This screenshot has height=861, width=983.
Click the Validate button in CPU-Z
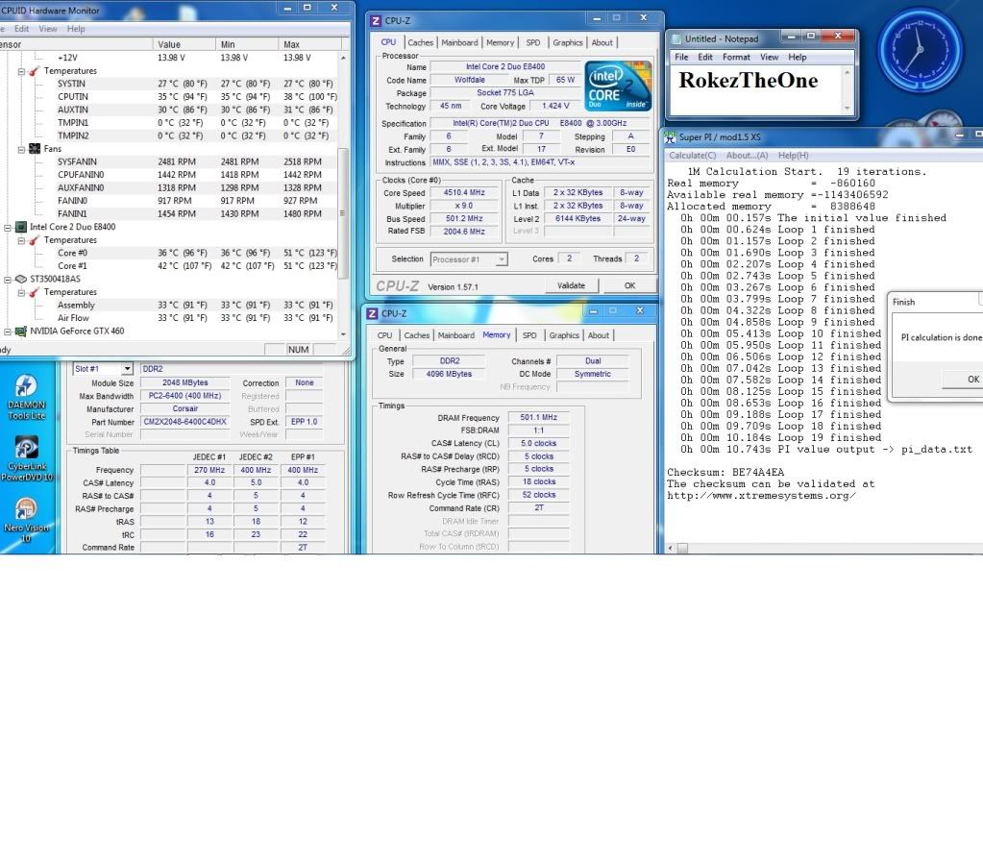[571, 285]
